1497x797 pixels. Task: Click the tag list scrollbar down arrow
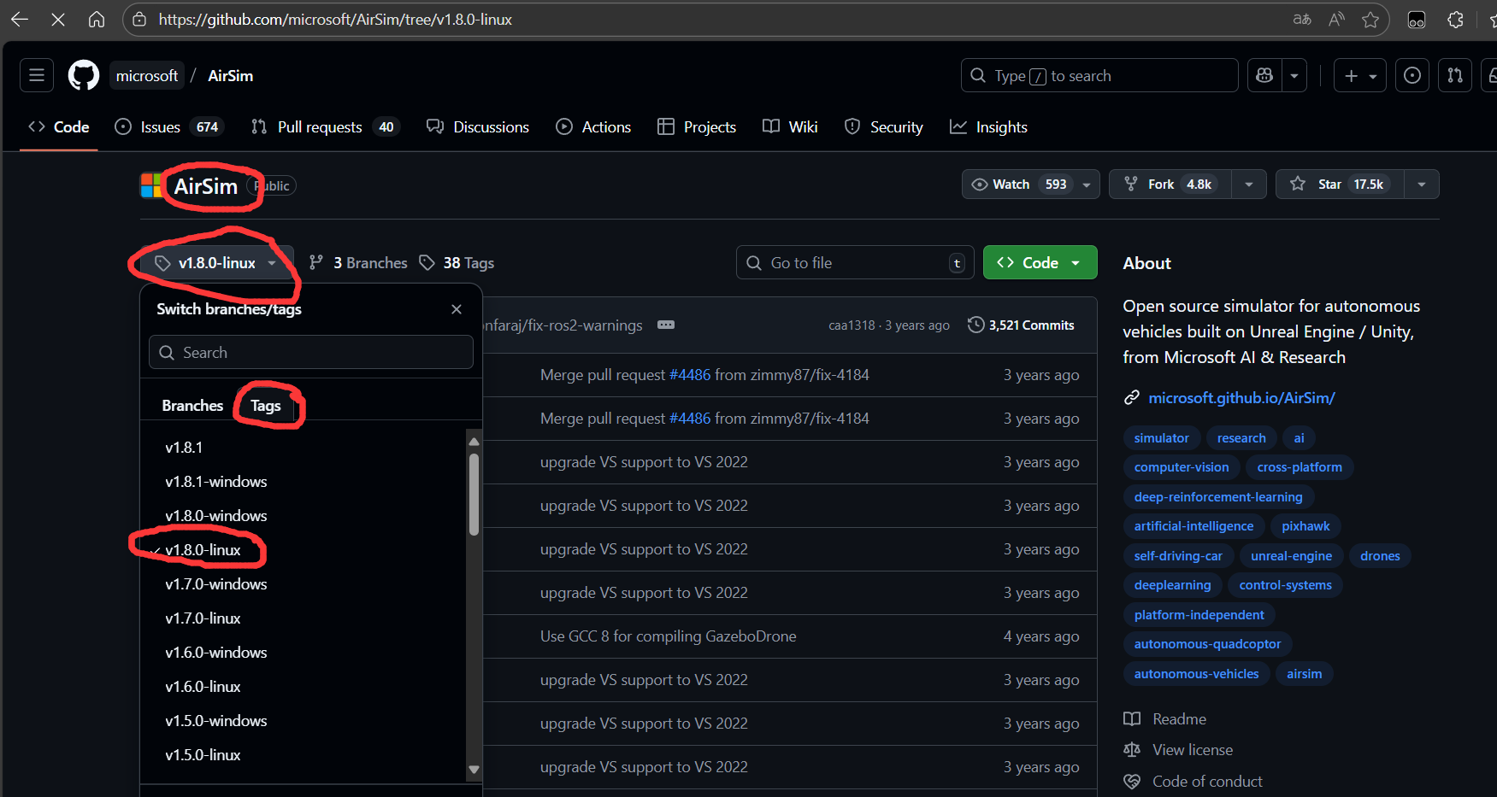[474, 770]
